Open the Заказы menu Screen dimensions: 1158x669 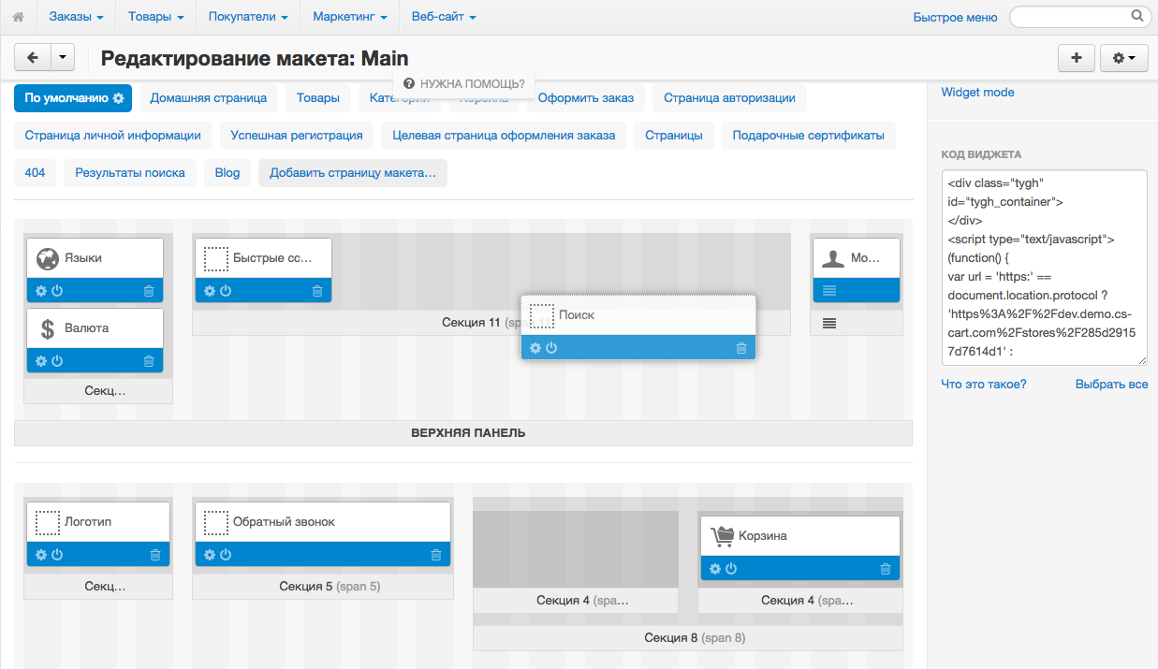pos(76,17)
